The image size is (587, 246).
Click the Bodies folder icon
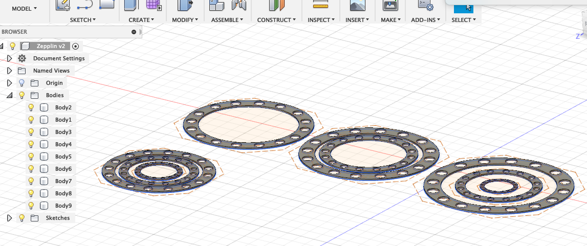[35, 95]
